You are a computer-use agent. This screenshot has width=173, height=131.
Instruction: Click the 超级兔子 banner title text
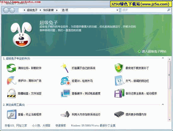[x=49, y=22]
